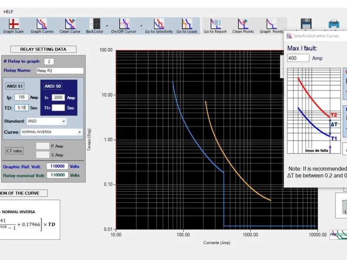Click the '100.00' top y-axis value

click(x=106, y=50)
